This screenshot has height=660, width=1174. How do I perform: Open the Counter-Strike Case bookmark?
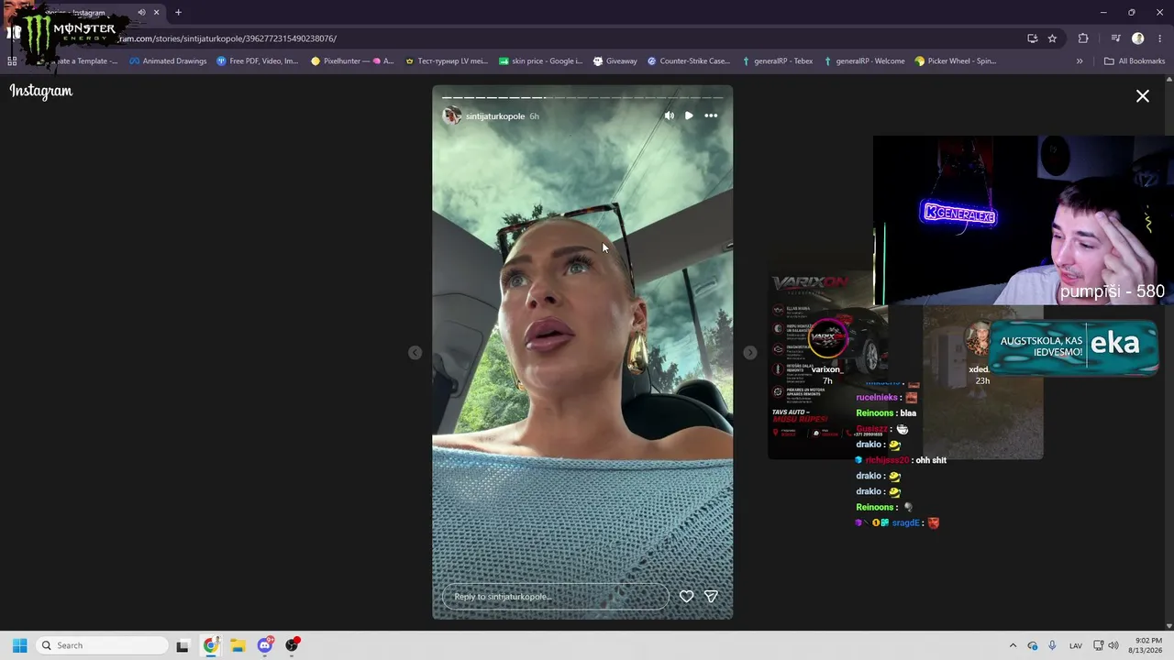coord(689,61)
